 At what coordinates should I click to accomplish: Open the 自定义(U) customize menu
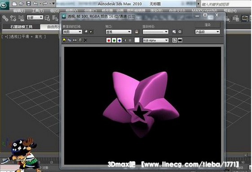177,11
